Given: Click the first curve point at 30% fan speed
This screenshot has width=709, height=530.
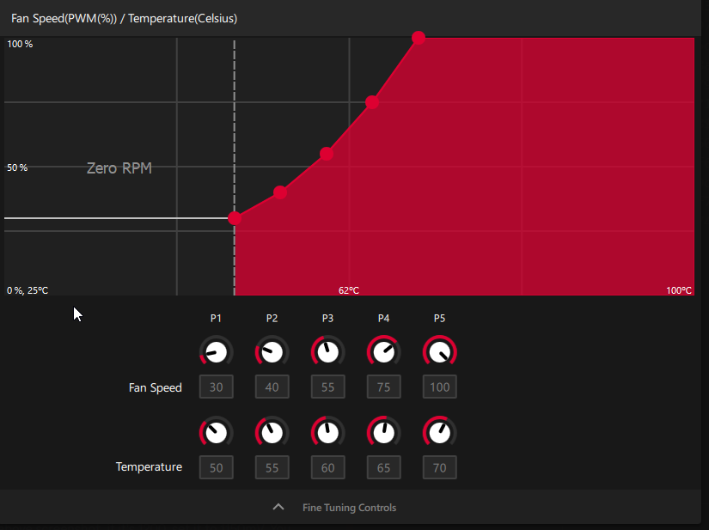Looking at the screenshot, I should click(x=235, y=218).
